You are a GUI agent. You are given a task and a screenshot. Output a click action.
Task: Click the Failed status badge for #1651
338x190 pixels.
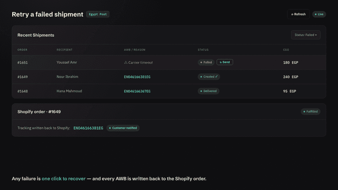coord(206,62)
